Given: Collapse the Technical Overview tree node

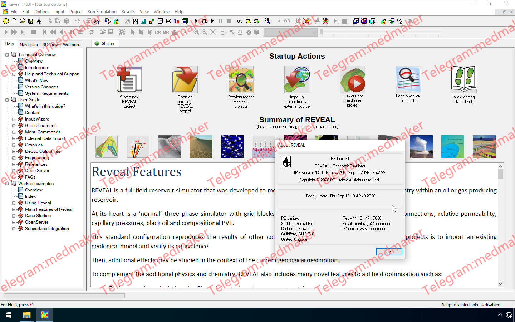Looking at the screenshot, I should coord(7,55).
